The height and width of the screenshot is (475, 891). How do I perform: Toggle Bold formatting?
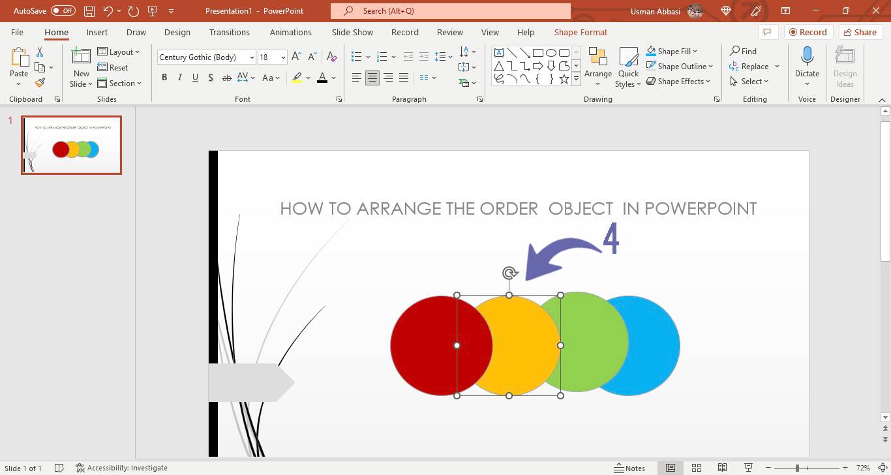click(x=164, y=78)
